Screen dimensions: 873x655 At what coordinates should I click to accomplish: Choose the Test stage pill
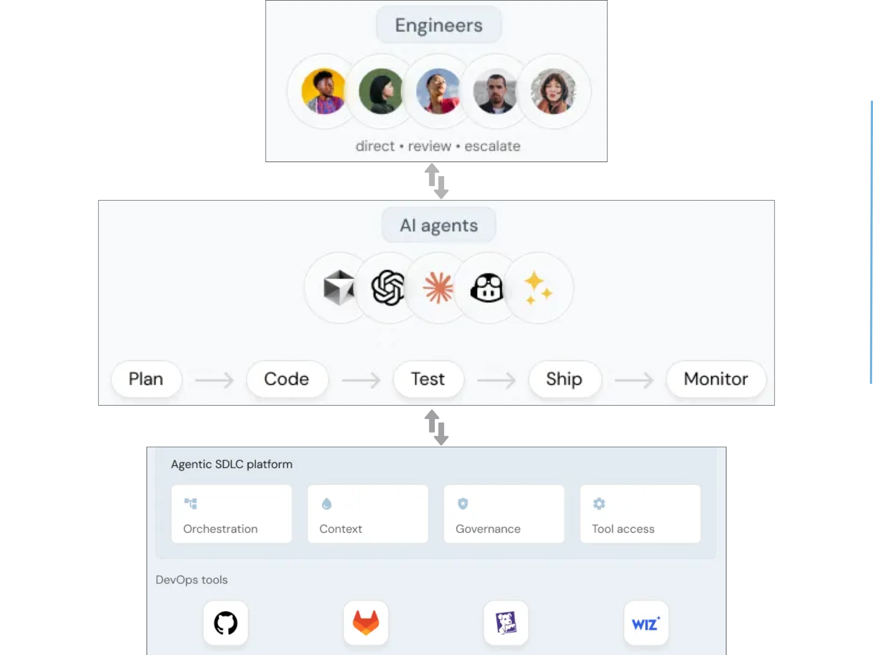click(x=428, y=379)
